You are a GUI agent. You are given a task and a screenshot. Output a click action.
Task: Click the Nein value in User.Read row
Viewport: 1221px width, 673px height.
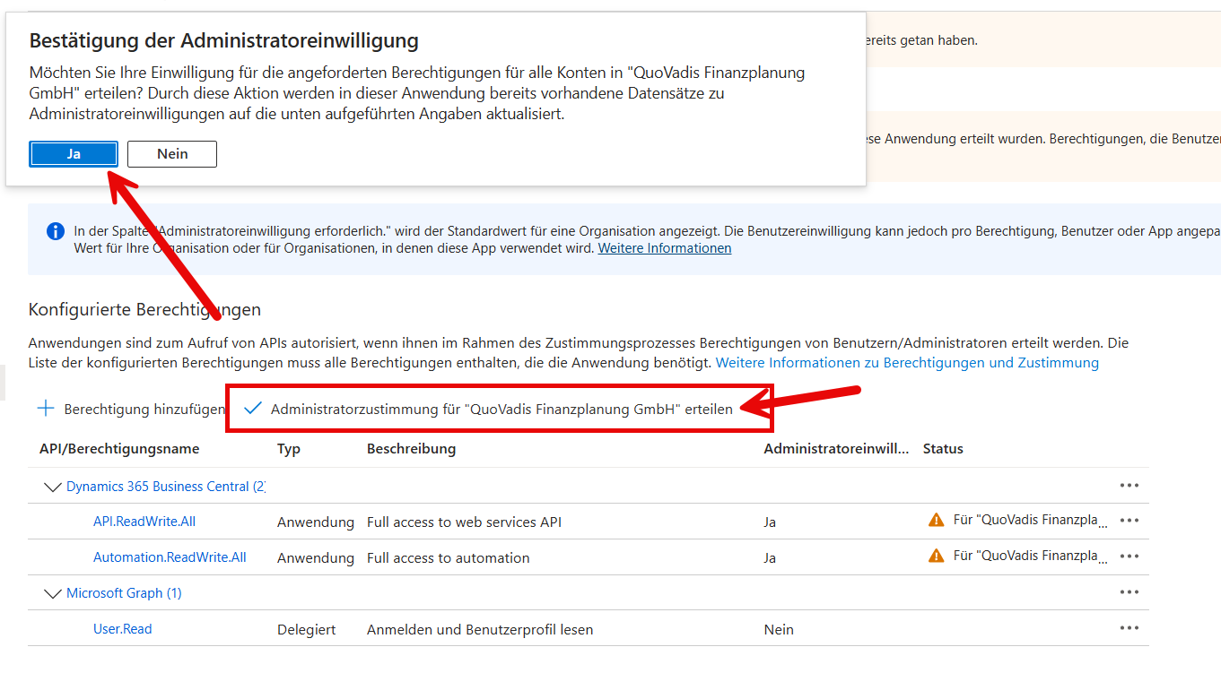click(x=779, y=629)
